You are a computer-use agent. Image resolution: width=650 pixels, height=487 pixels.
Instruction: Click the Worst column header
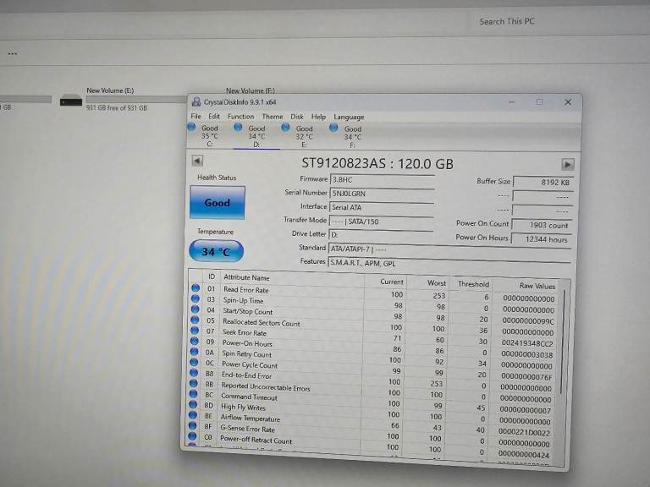pyautogui.click(x=437, y=283)
